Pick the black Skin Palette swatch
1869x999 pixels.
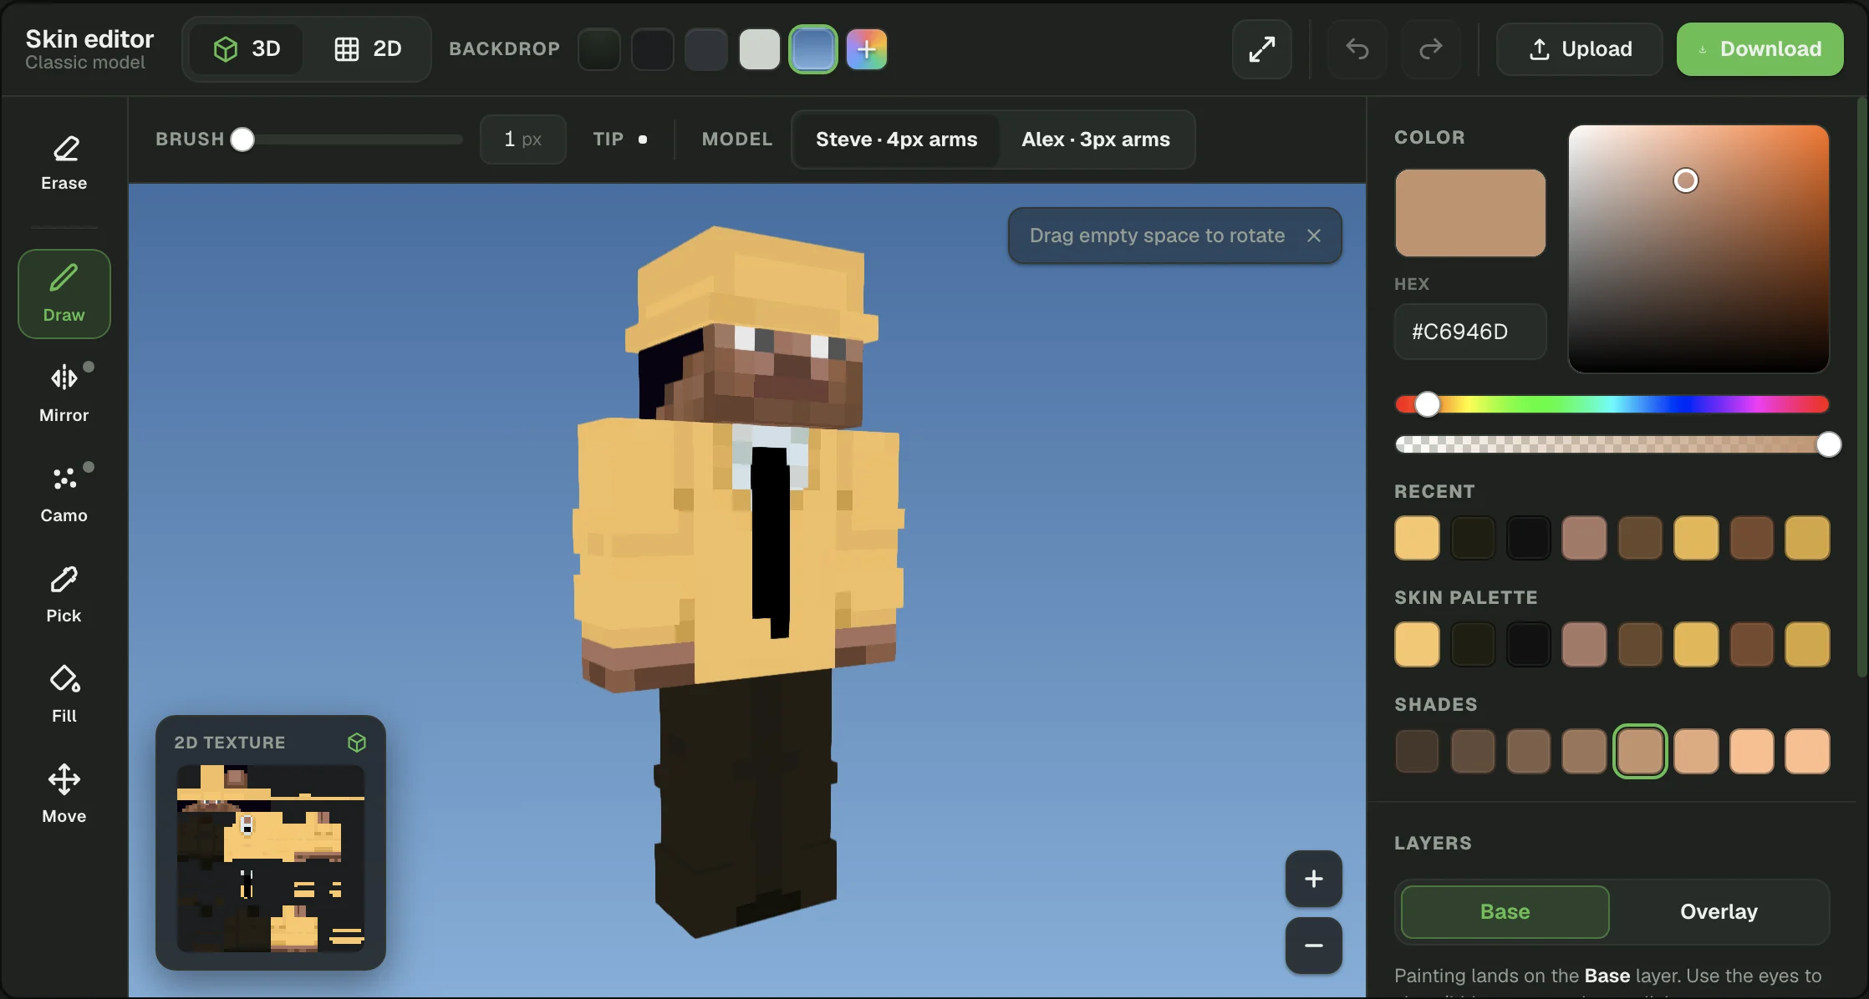1528,645
